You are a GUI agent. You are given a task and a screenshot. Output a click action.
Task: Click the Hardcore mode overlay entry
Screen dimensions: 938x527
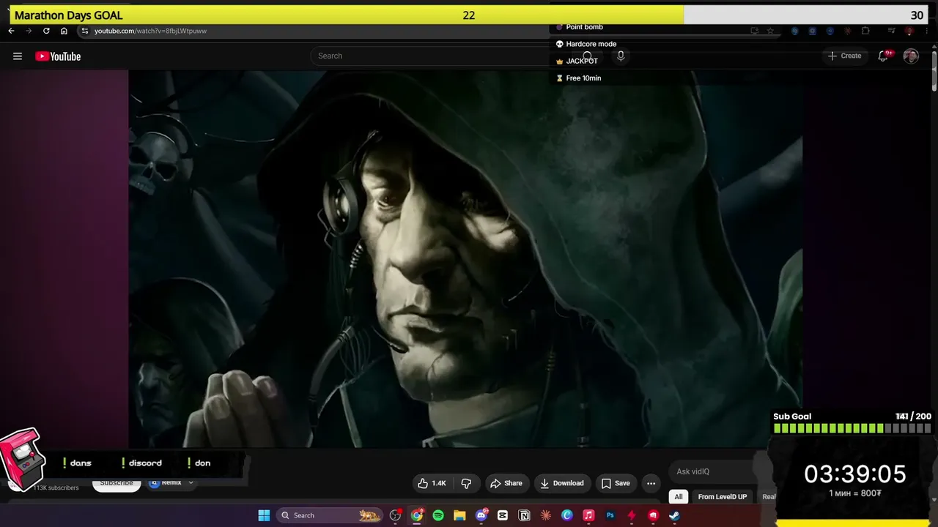[x=586, y=44]
